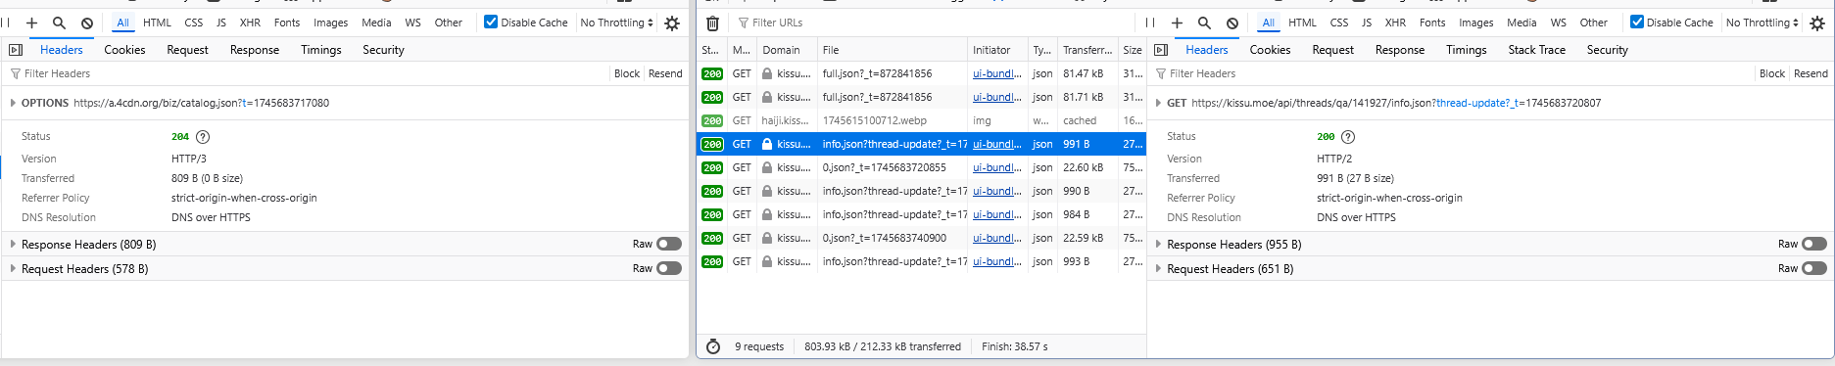Click the 200 status badge on webp row
1835x366 pixels.
coord(712,120)
